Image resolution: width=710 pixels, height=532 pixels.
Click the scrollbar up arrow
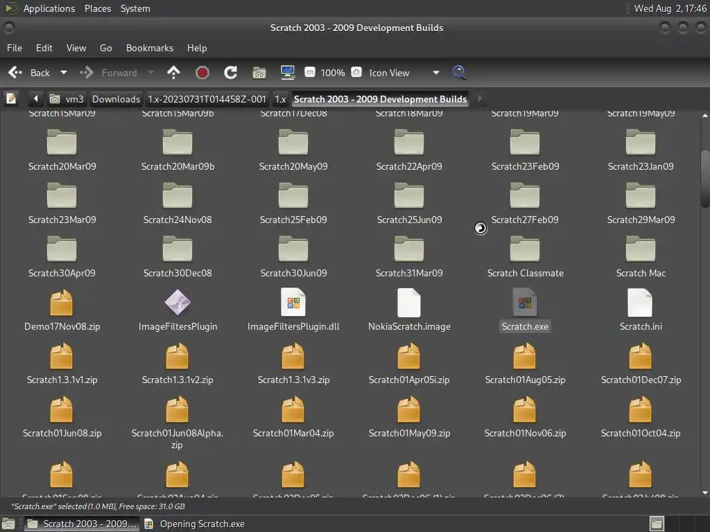705,116
